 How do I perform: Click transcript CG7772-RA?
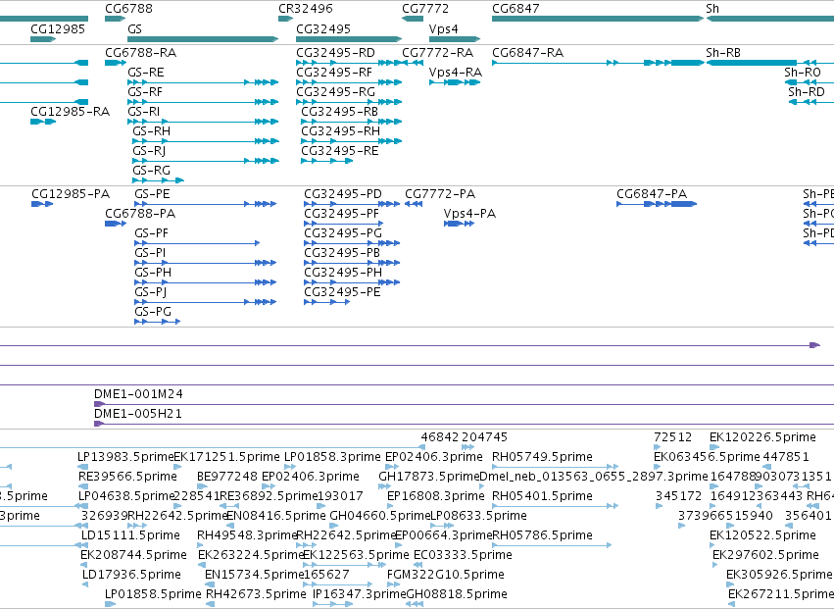pos(413,63)
